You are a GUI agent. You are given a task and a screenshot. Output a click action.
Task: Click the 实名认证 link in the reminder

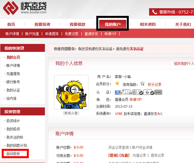(137, 49)
